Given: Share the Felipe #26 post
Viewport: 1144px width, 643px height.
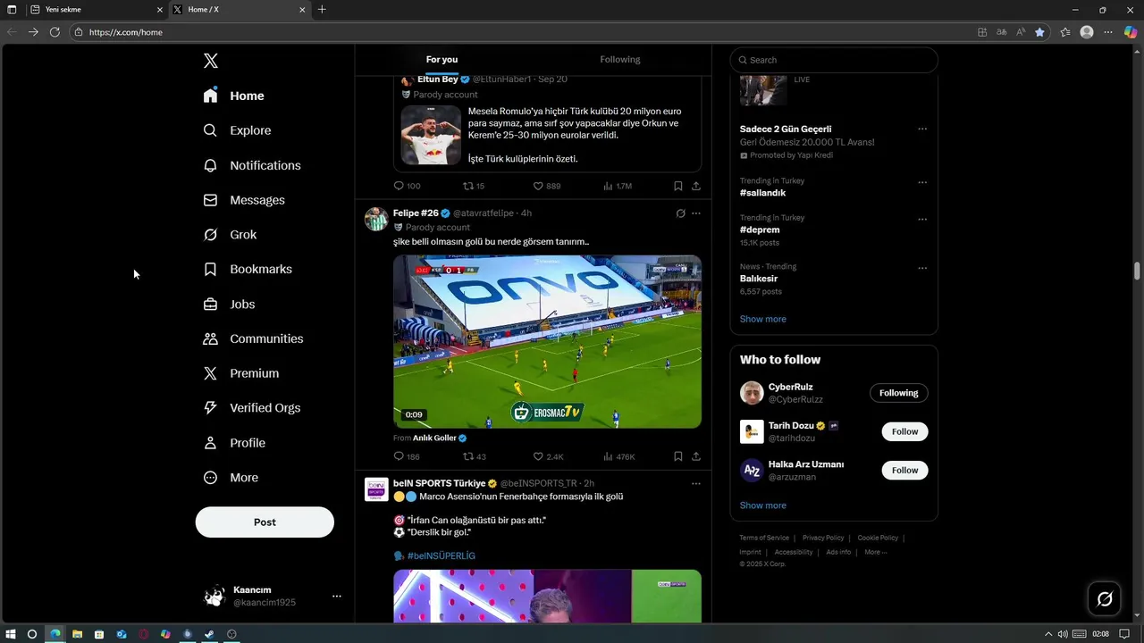Looking at the screenshot, I should point(695,456).
